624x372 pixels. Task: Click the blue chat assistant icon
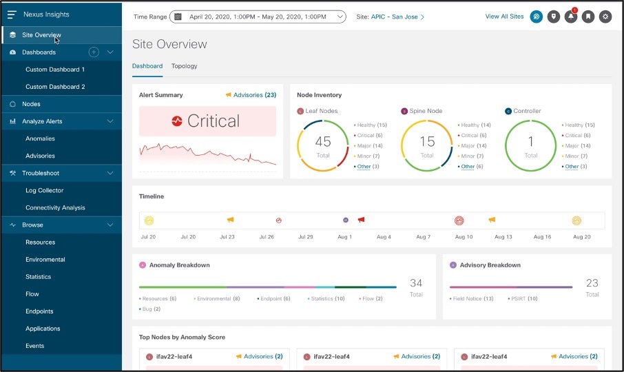coord(536,17)
